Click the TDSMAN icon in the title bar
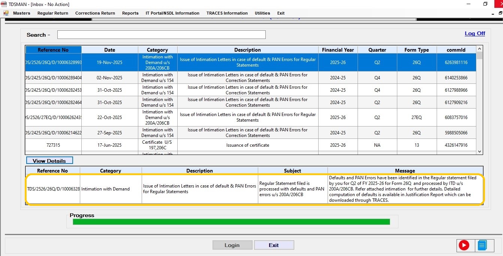Image resolution: width=503 pixels, height=256 pixels. point(4,4)
